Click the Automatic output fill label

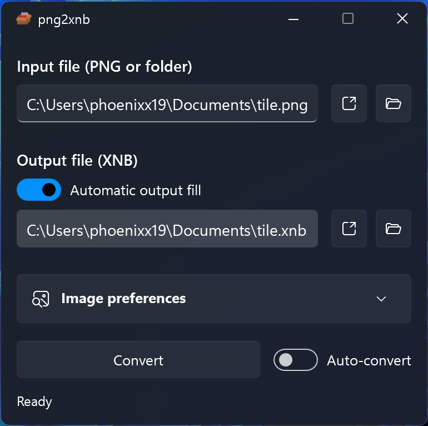pyautogui.click(x=136, y=191)
